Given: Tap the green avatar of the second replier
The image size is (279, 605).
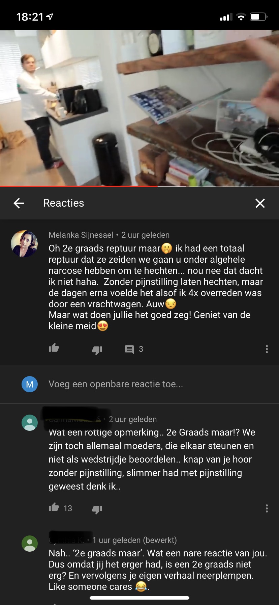Looking at the screenshot, I should pos(30,544).
